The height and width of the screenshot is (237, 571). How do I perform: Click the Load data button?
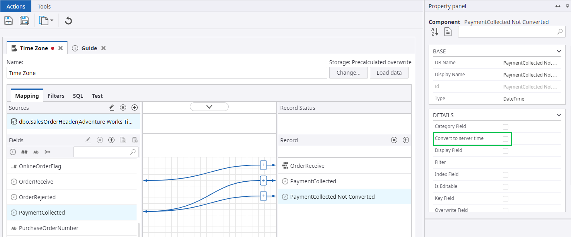(x=389, y=73)
